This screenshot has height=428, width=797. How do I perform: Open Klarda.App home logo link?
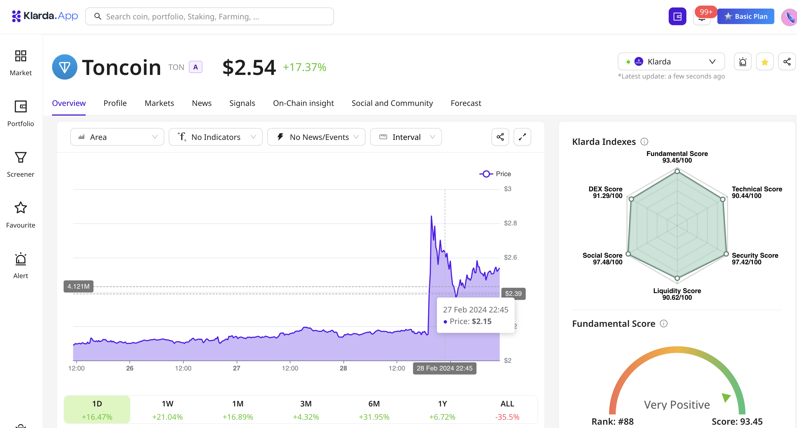click(45, 16)
